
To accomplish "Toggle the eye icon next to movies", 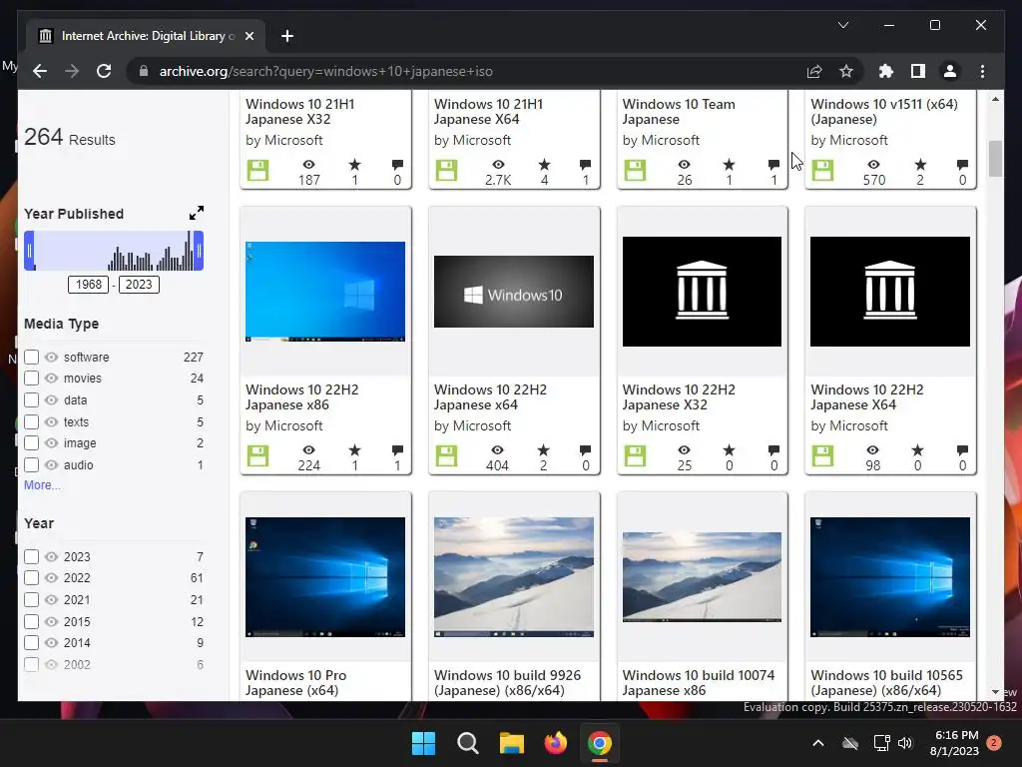I will click(x=52, y=378).
